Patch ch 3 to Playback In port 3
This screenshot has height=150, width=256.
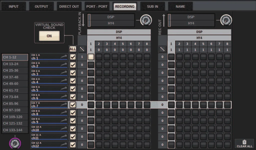107,73
